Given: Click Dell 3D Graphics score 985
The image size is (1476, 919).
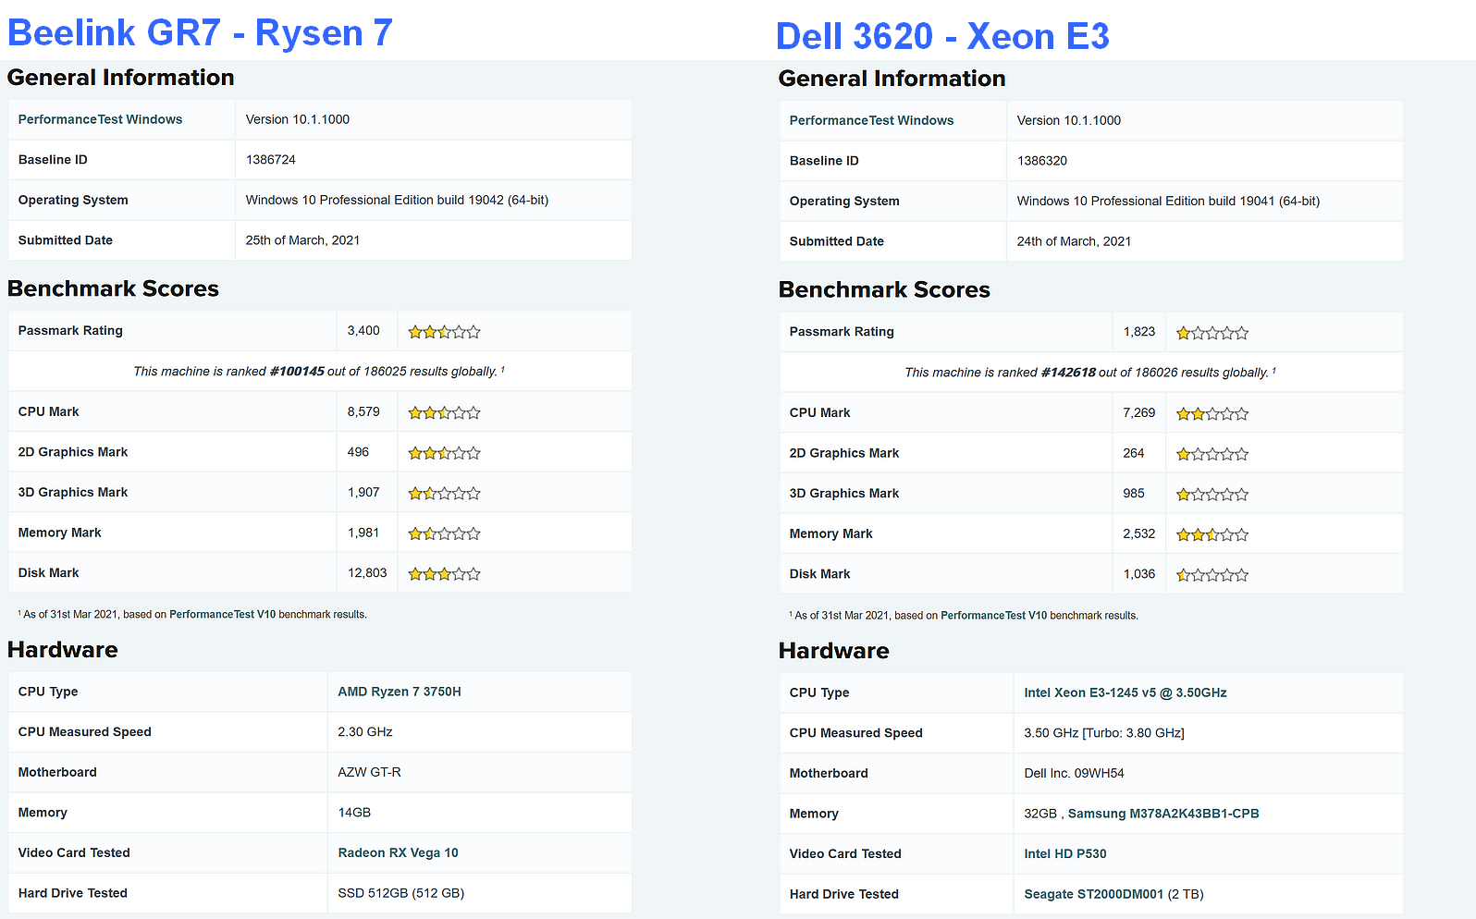Looking at the screenshot, I should [1134, 493].
